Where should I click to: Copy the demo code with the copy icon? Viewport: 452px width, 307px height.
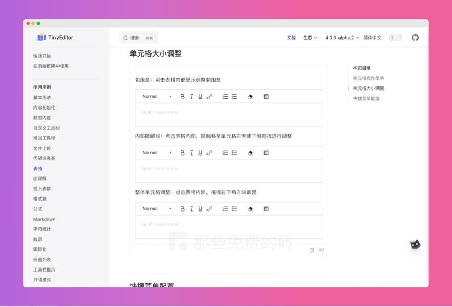pos(311,250)
